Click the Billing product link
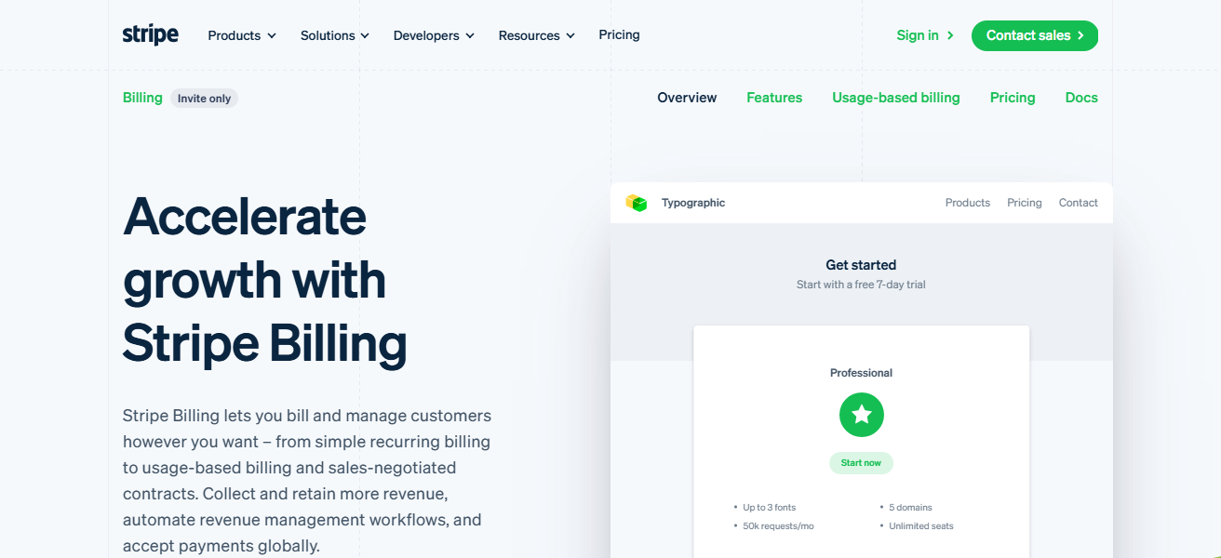The height and width of the screenshot is (558, 1221). (142, 98)
